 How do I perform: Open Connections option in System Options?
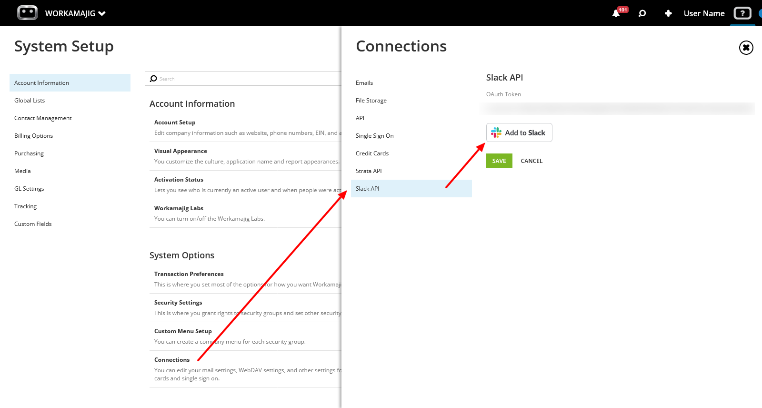pyautogui.click(x=245, y=369)
